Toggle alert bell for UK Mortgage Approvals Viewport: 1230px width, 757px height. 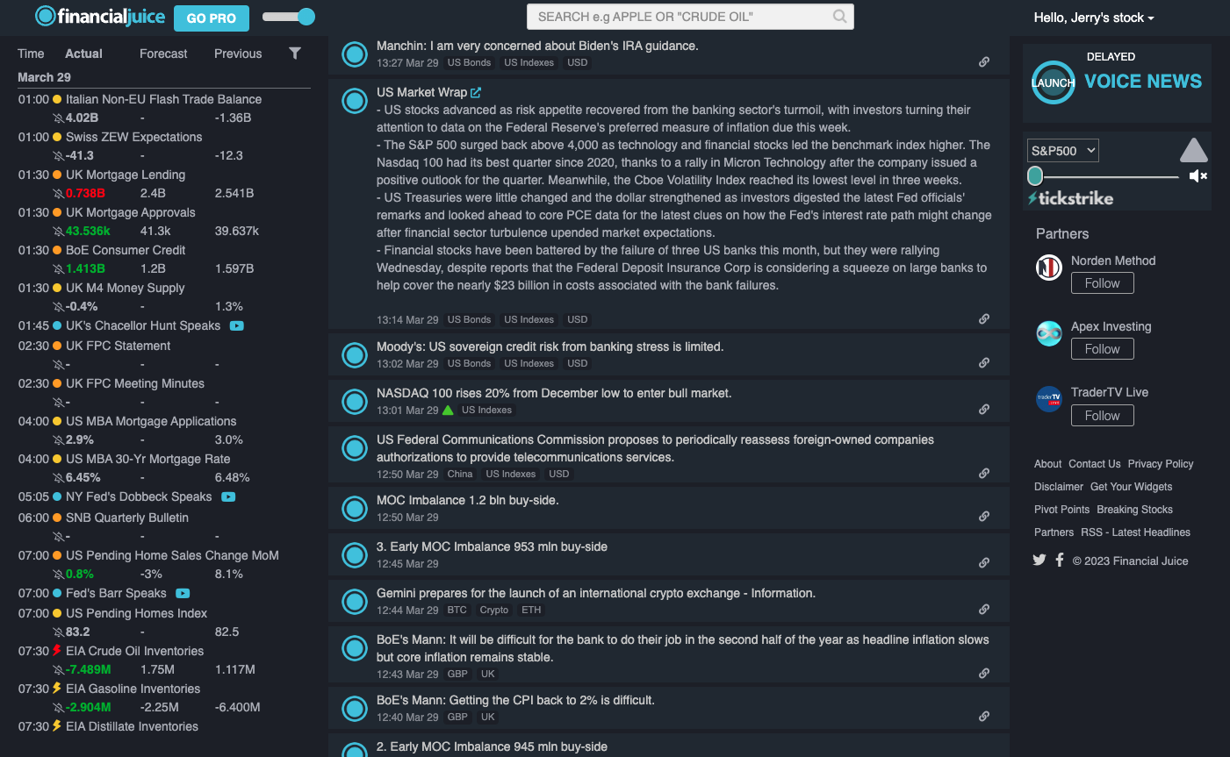58,231
